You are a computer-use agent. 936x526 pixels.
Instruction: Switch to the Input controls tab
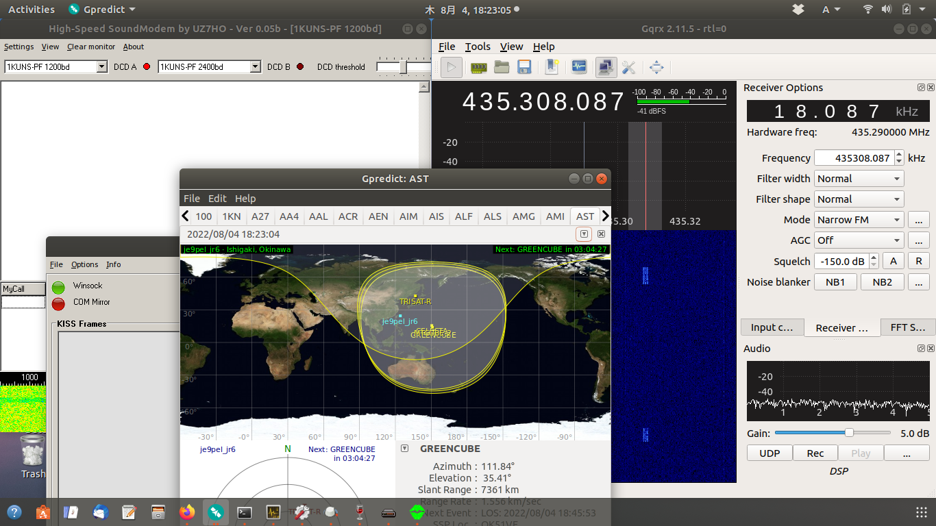[772, 327]
